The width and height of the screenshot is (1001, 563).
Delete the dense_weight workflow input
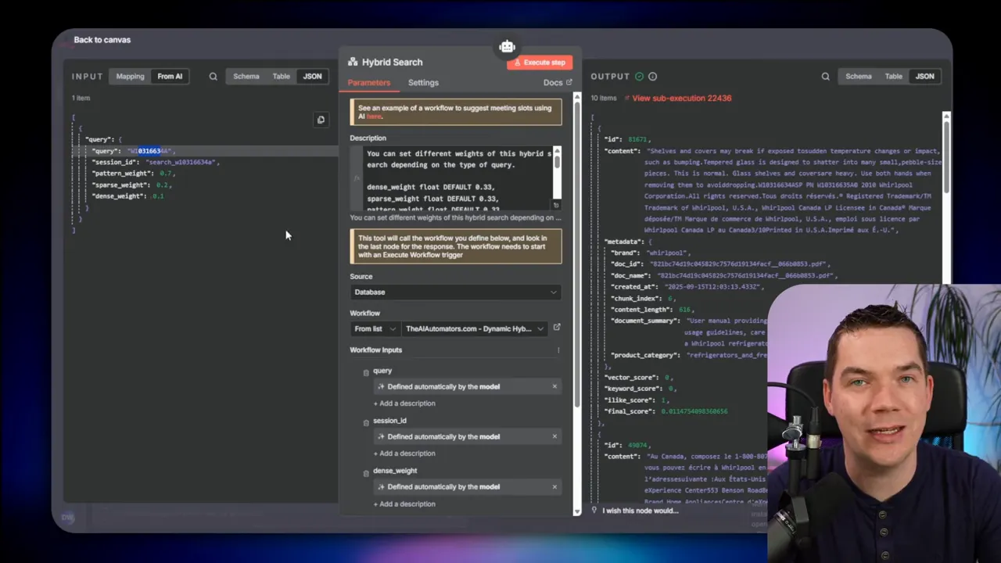366,472
